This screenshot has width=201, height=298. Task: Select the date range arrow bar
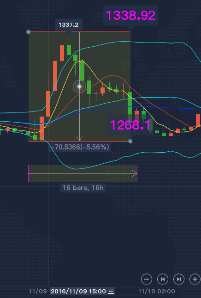(x=83, y=174)
